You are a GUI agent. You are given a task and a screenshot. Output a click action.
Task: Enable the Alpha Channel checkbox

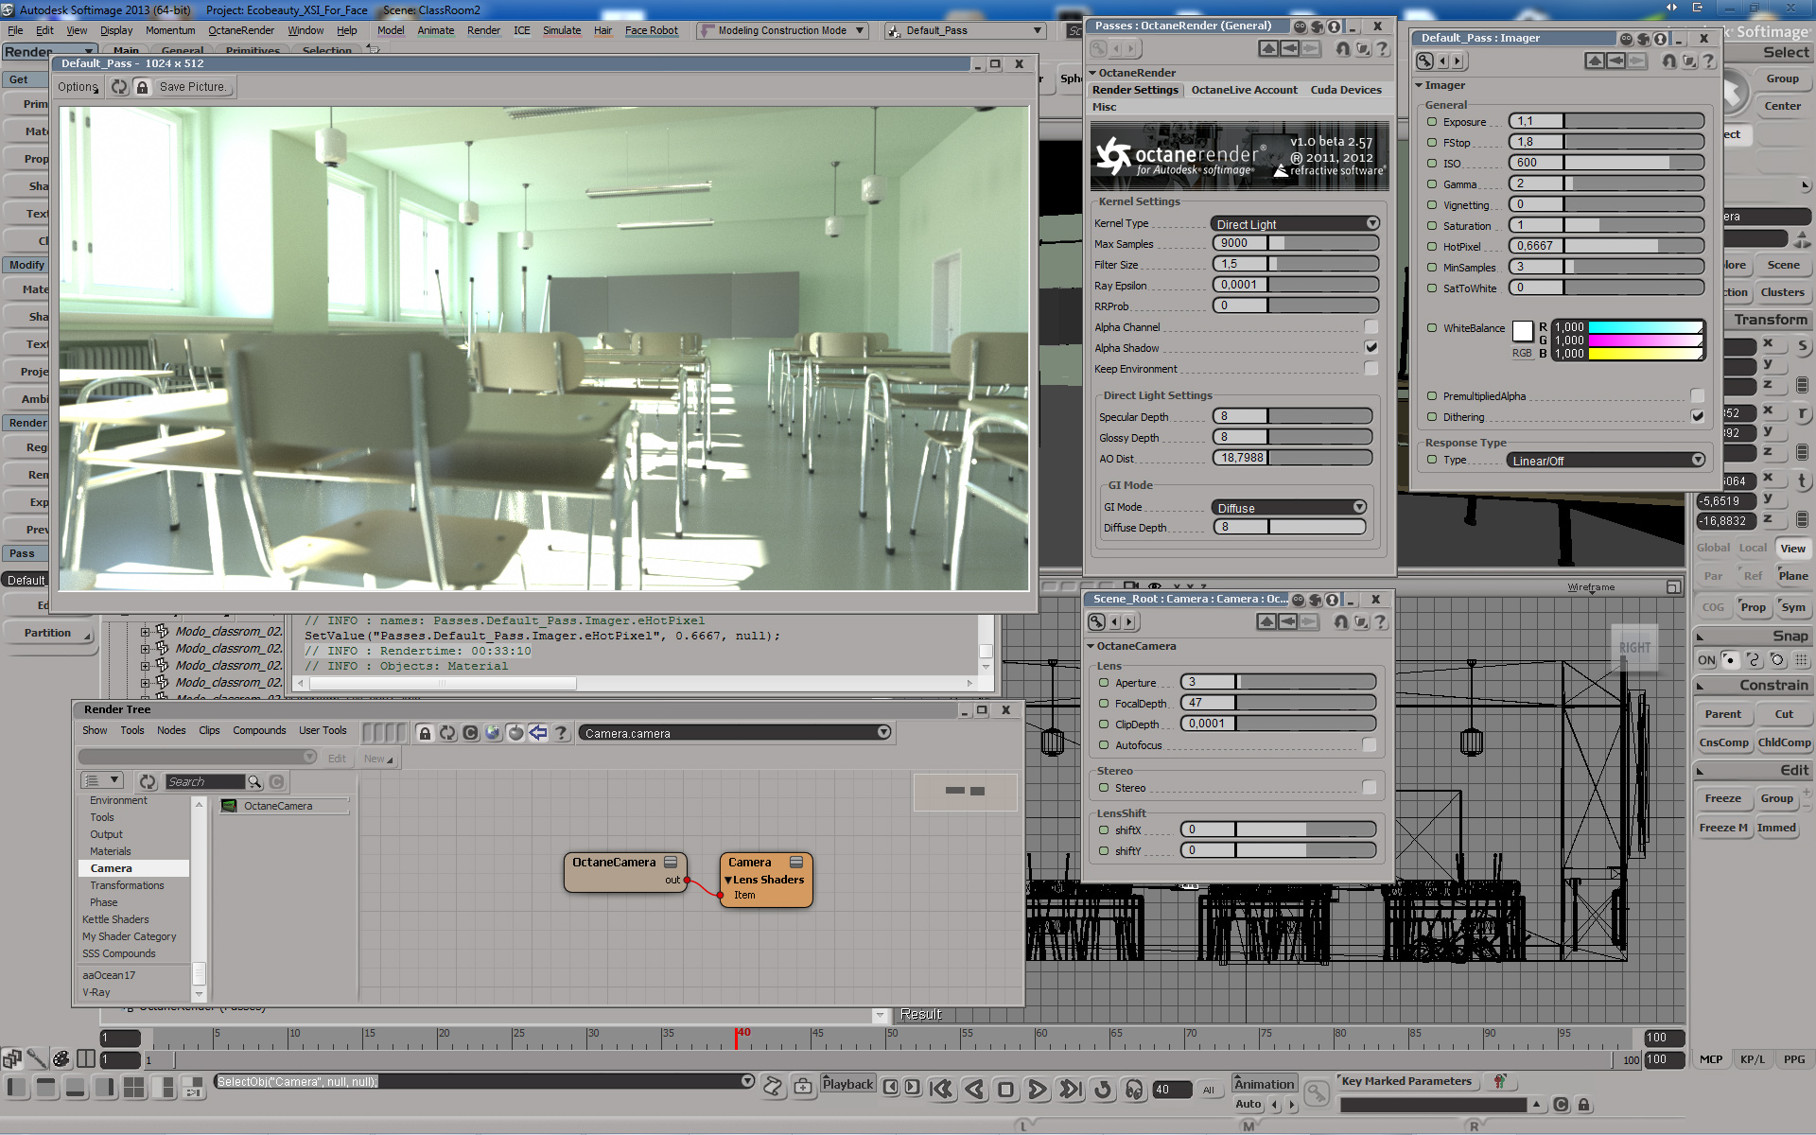[x=1371, y=327]
